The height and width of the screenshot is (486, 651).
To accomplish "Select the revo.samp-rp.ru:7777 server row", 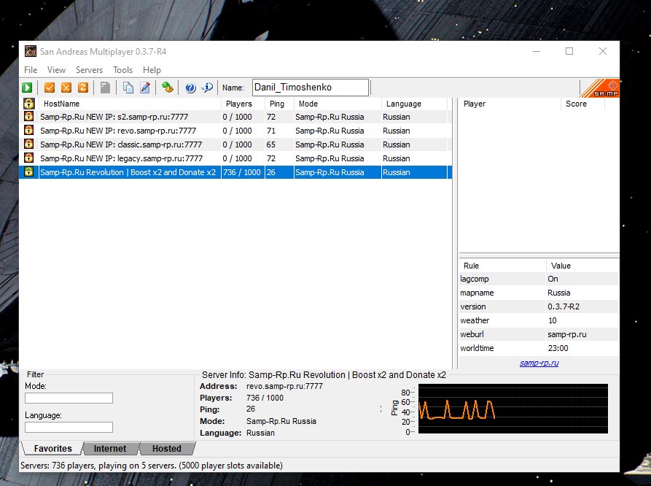I will (235, 131).
